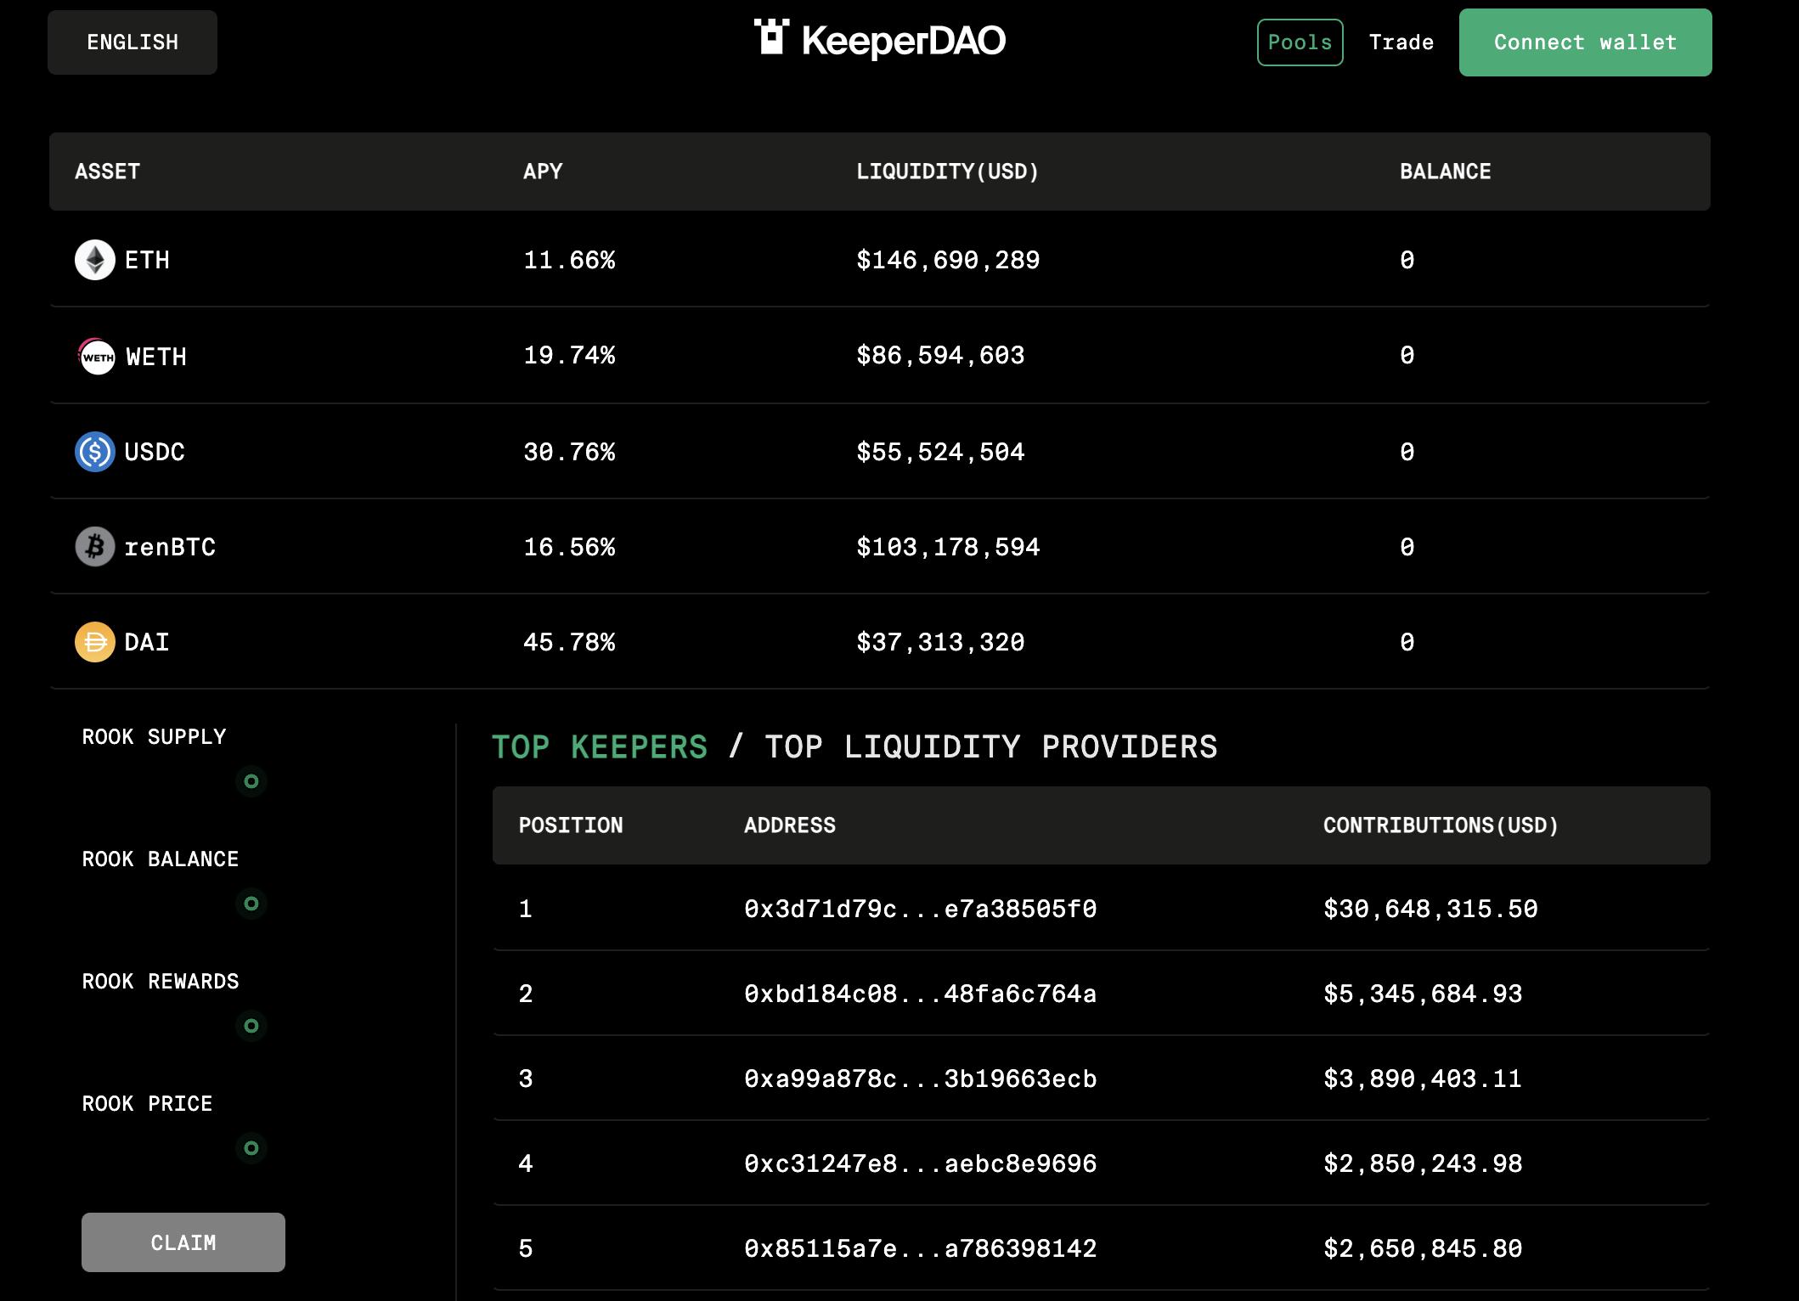The height and width of the screenshot is (1301, 1799).
Task: Open the Trade page
Action: (1401, 42)
